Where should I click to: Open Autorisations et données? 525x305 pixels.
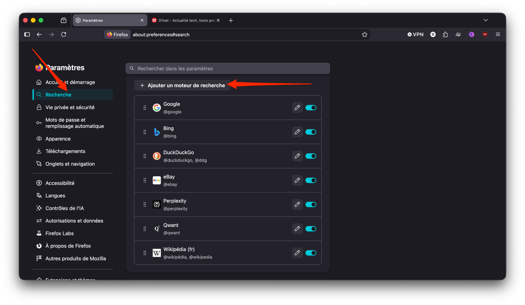tap(73, 221)
